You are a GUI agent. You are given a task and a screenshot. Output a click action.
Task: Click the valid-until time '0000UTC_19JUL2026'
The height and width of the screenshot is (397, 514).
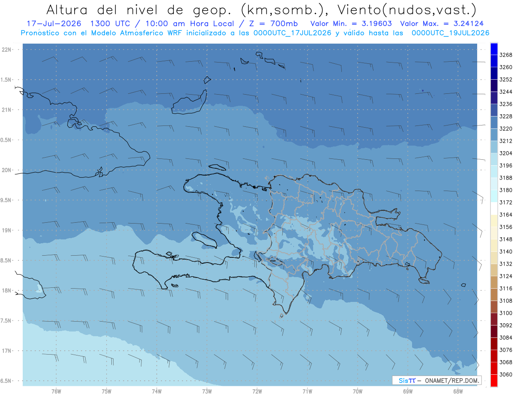(450, 33)
